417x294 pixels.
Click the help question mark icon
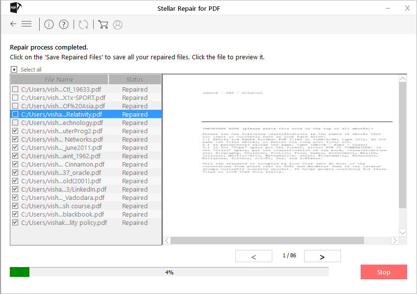point(63,24)
